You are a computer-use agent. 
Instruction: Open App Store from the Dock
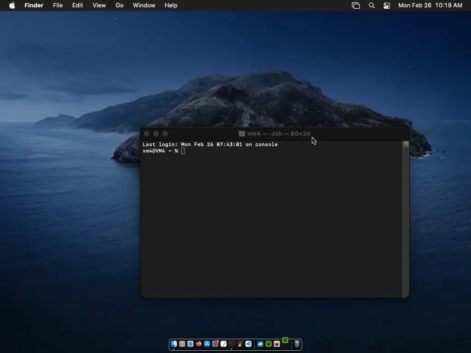pyautogui.click(x=207, y=344)
